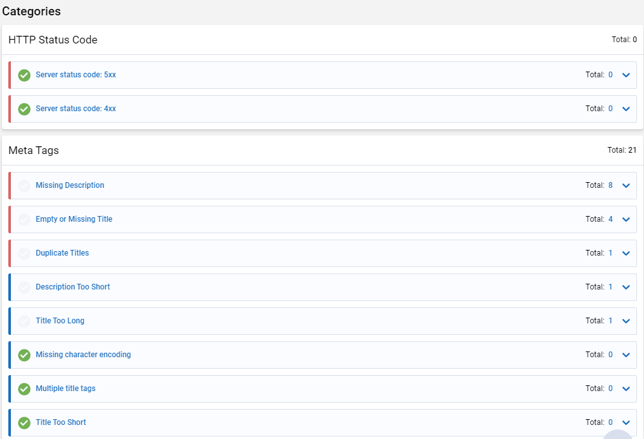Click faded check icon beside Empty or Missing Title
644x439 pixels.
coord(24,220)
